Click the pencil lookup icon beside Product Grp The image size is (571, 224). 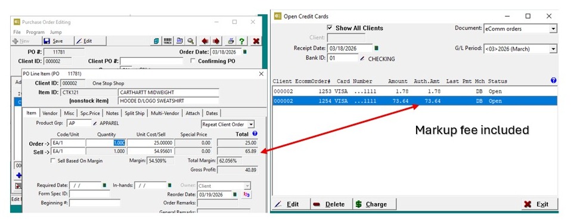(95, 123)
